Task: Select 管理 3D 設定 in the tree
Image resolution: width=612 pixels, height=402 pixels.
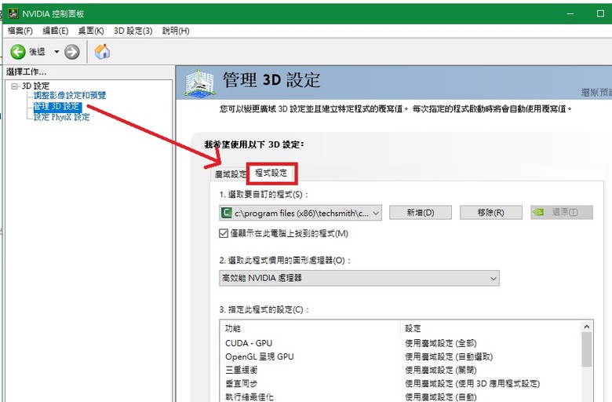Action: pyautogui.click(x=57, y=106)
